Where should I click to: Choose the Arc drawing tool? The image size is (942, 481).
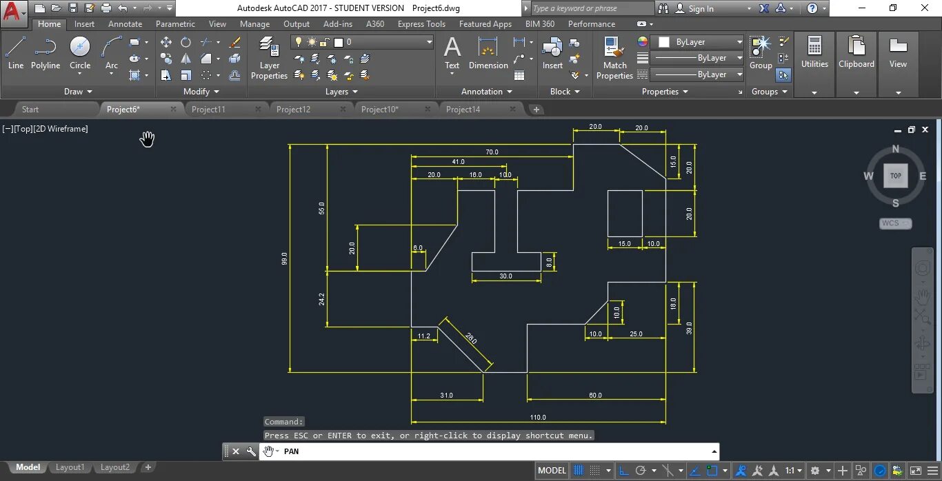[x=111, y=52]
